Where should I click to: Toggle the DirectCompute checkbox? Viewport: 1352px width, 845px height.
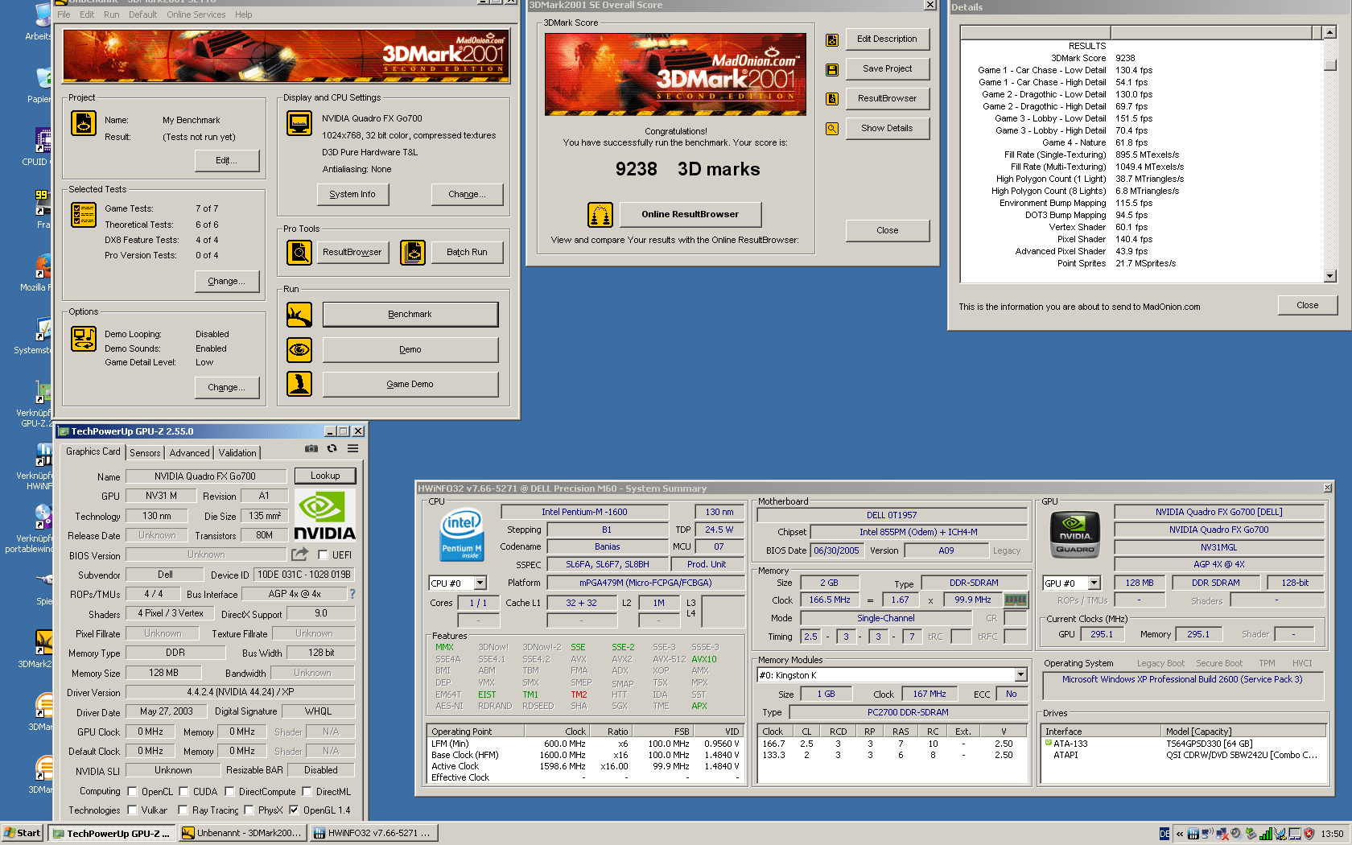tap(229, 792)
